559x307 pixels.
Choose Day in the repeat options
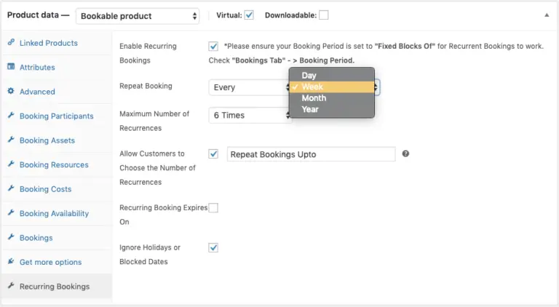pyautogui.click(x=309, y=76)
